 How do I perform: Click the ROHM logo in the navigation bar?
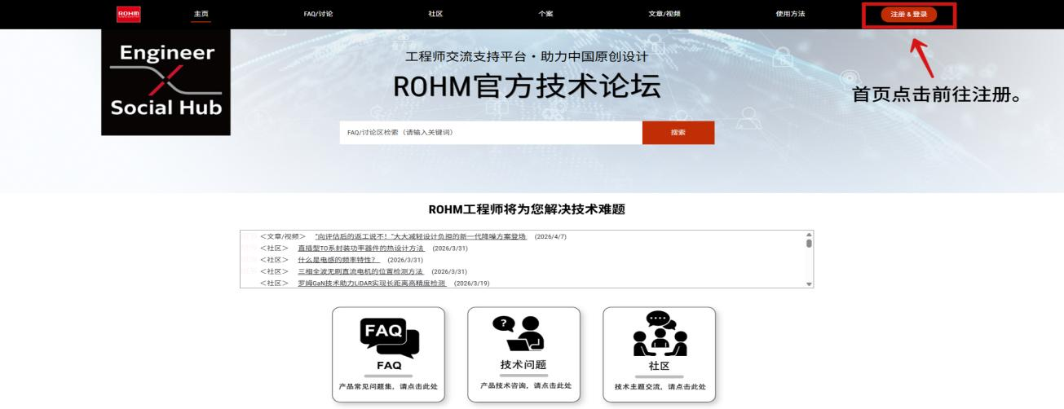(x=129, y=14)
